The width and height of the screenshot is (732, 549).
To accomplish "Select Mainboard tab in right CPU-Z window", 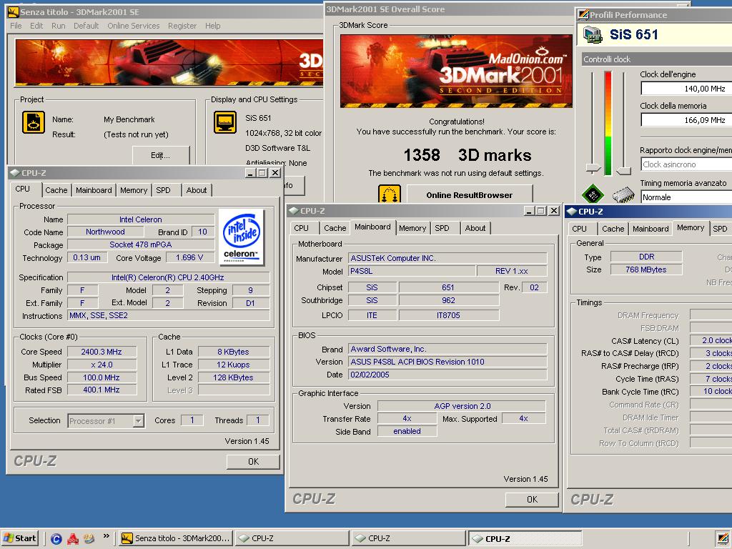I will pyautogui.click(x=651, y=228).
